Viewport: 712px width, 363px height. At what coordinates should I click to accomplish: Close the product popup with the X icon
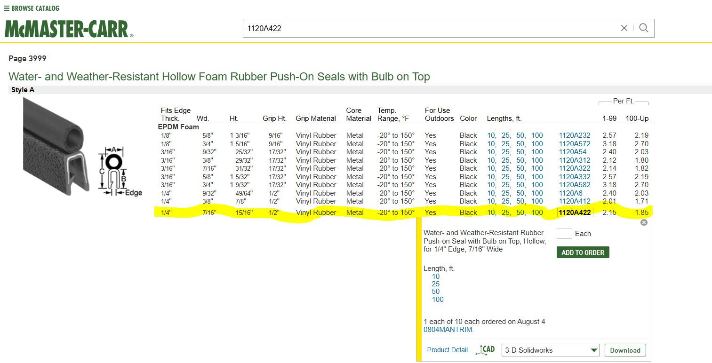click(x=644, y=222)
